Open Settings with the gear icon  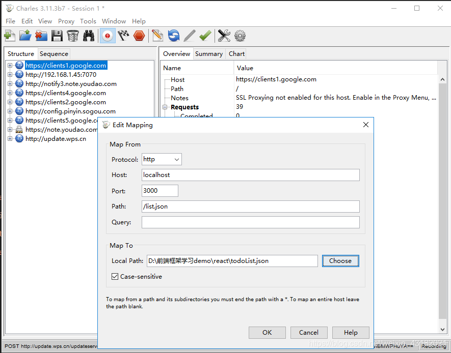coord(240,36)
